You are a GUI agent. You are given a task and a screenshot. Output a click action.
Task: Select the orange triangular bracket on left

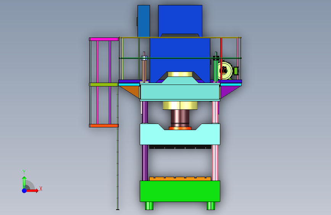click(x=132, y=91)
